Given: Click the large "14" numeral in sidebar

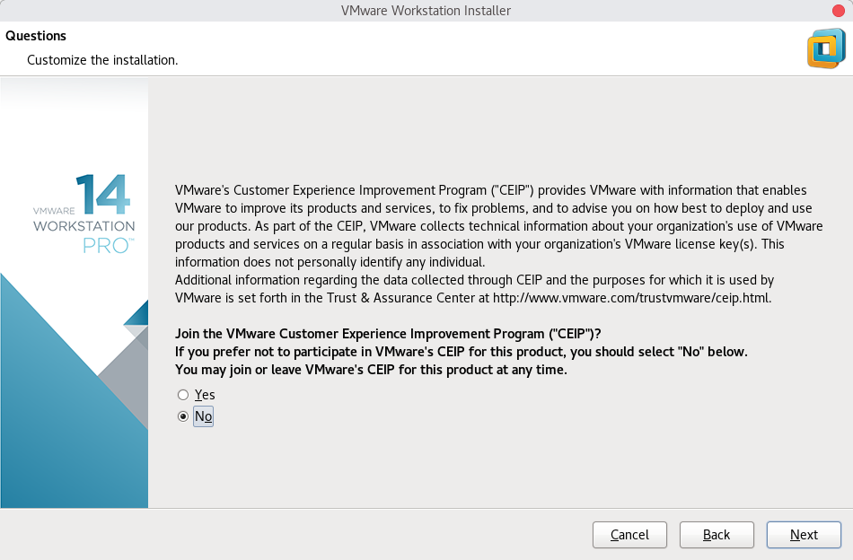Looking at the screenshot, I should tap(103, 195).
